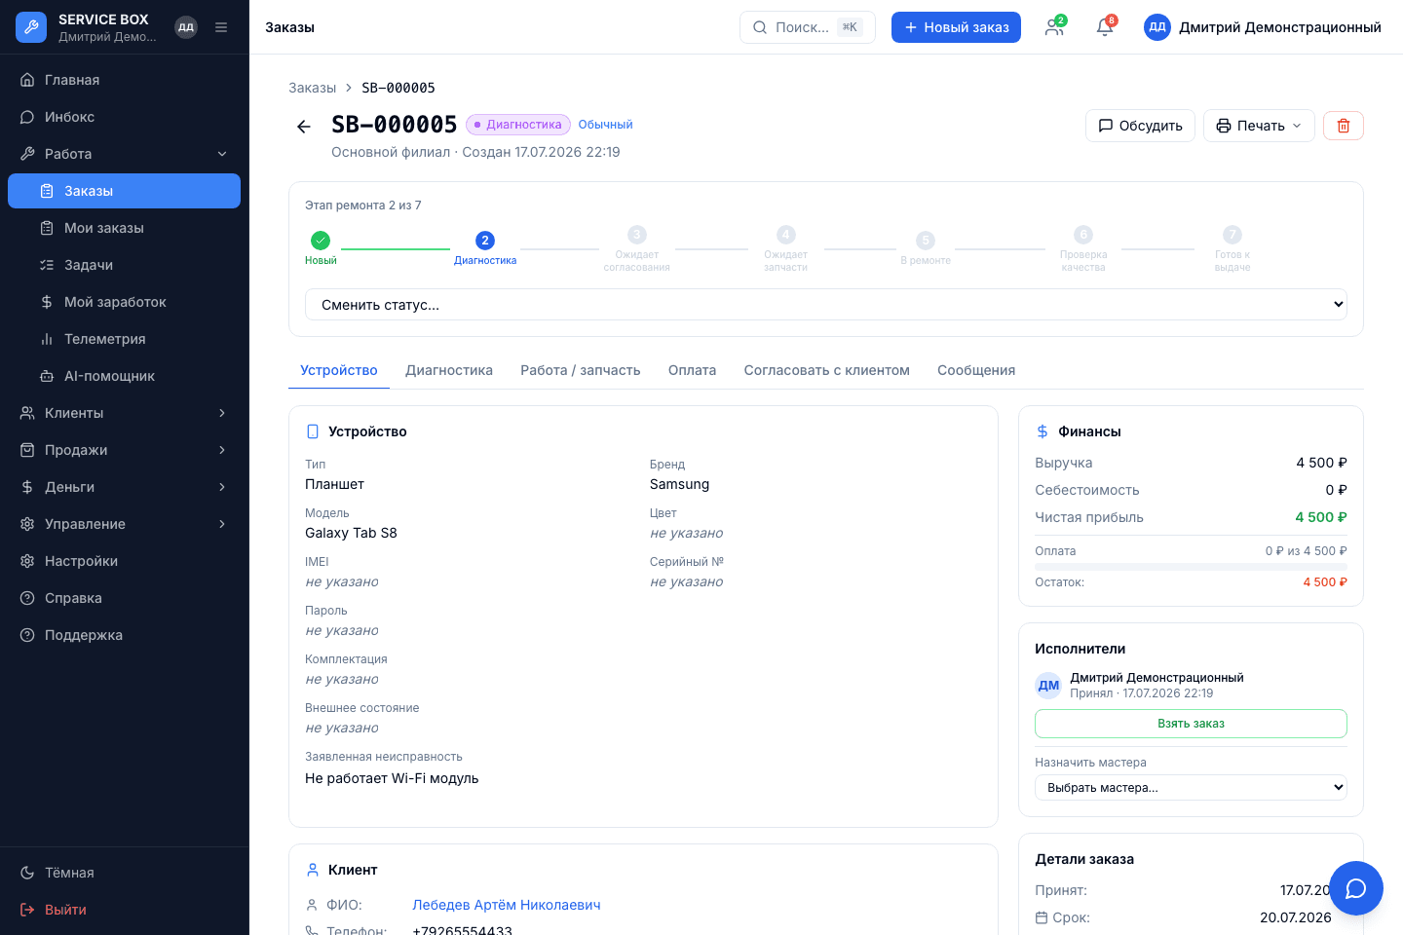Screen dimensions: 1403x935
Task: Select Заказы in sidebar
Action: pyautogui.click(x=125, y=191)
